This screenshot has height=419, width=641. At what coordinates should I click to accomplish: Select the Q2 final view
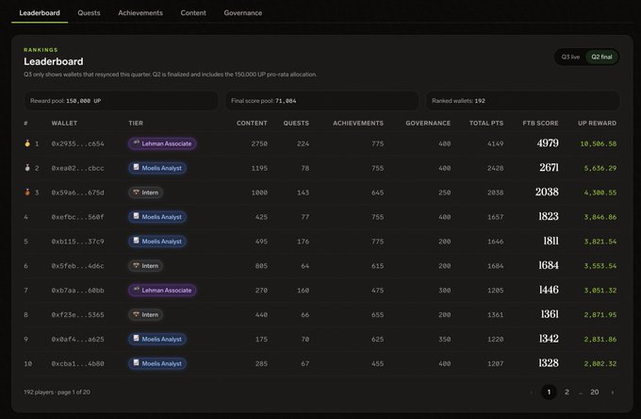(601, 57)
